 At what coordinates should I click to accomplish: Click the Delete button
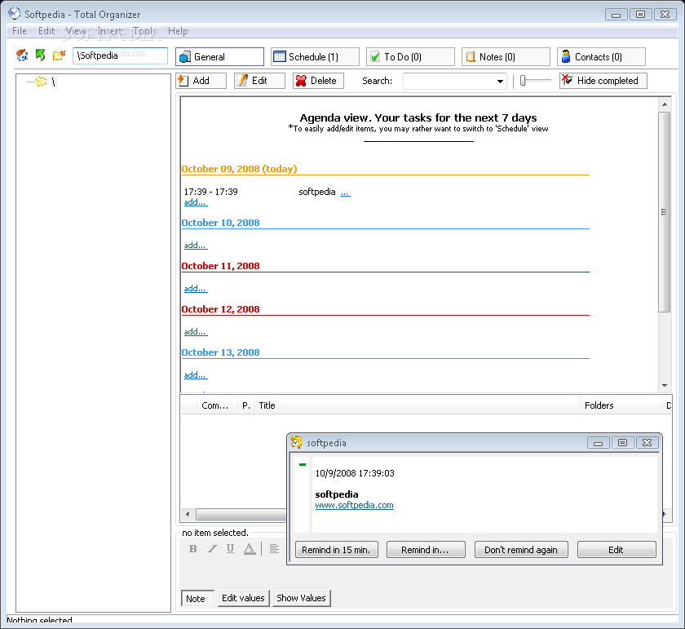pos(318,81)
